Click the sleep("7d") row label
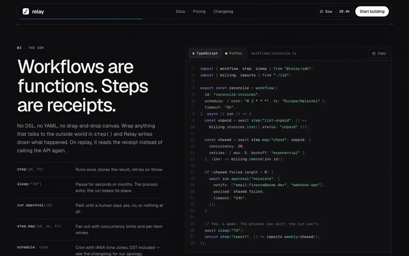The height and width of the screenshot is (256, 409). tap(29, 184)
